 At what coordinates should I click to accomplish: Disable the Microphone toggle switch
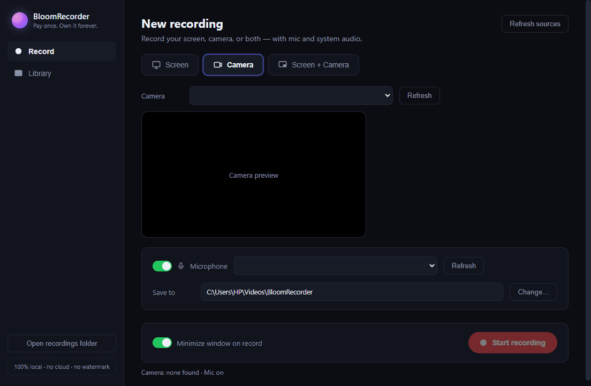click(162, 266)
